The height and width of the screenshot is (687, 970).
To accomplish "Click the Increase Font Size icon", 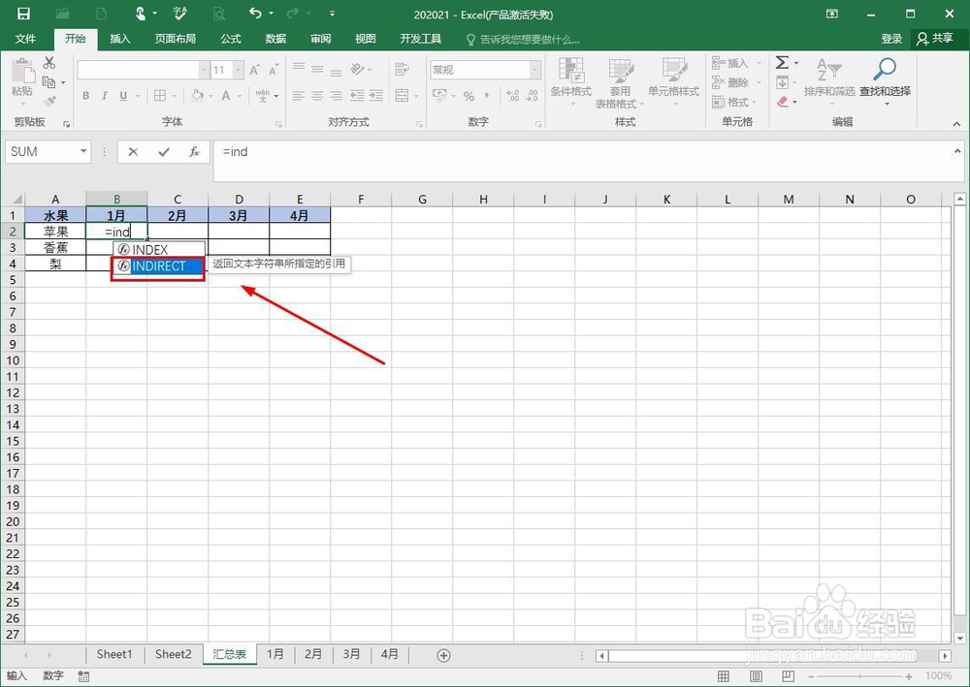I will (255, 70).
